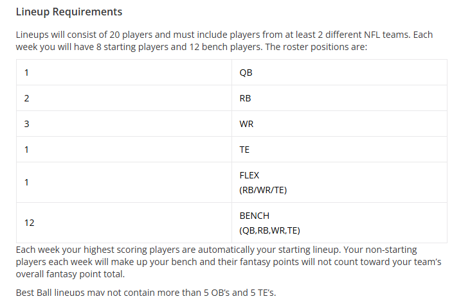
Task: Click the line starting 'Best Ball lineups may not contain'
Action: point(146,292)
